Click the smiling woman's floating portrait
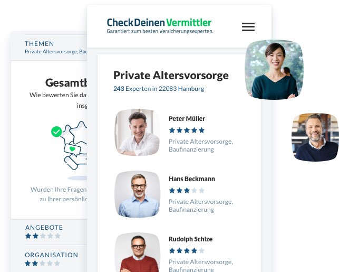Screen dimensions: 339x272 click(x=274, y=70)
